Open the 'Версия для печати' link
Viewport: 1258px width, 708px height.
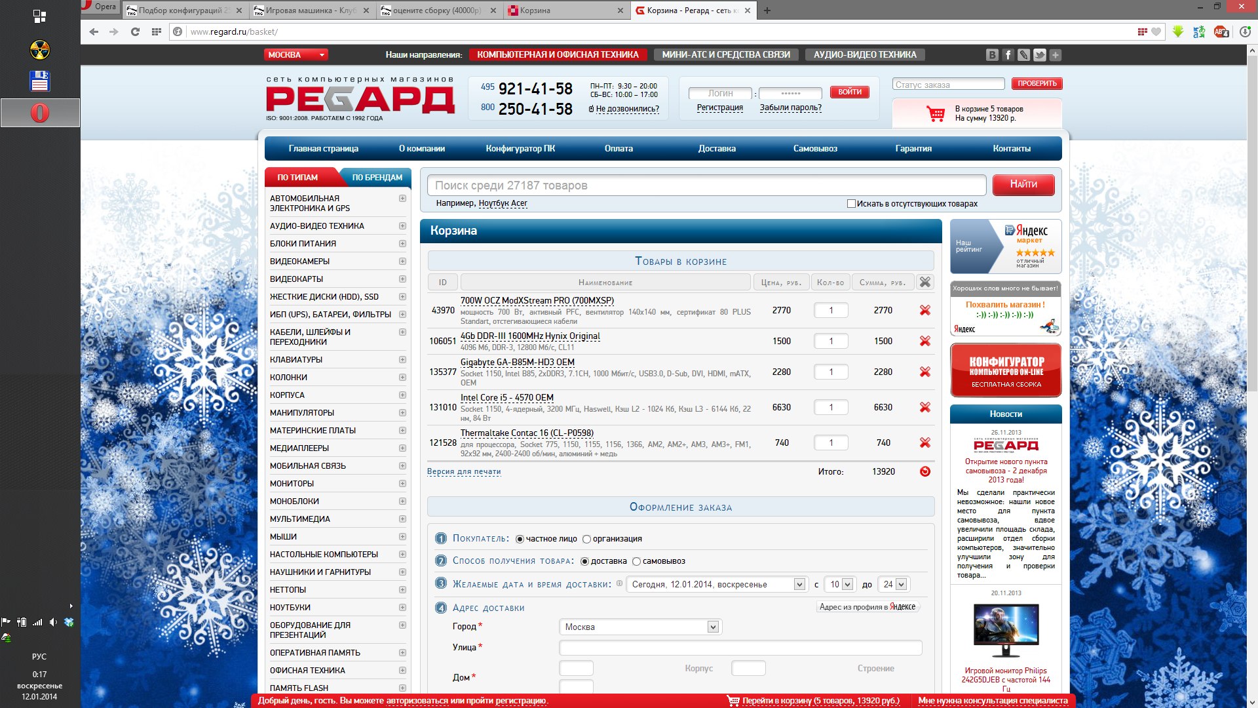tap(464, 471)
